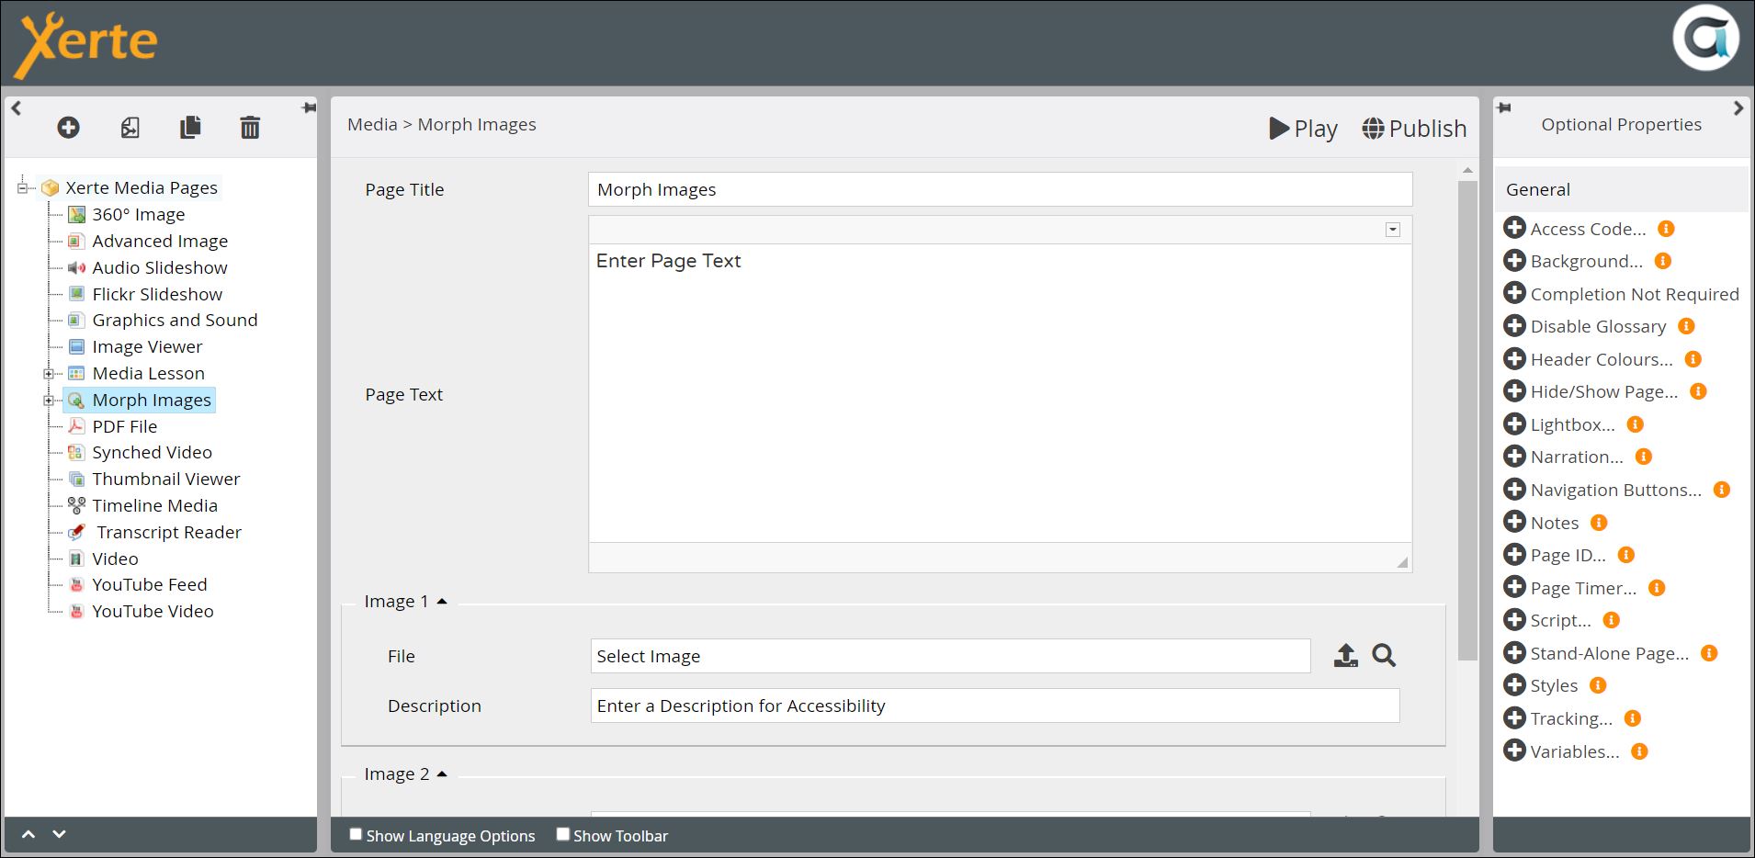Click the import page icon in tree toolbar
Image resolution: width=1755 pixels, height=858 pixels.
[x=130, y=128]
